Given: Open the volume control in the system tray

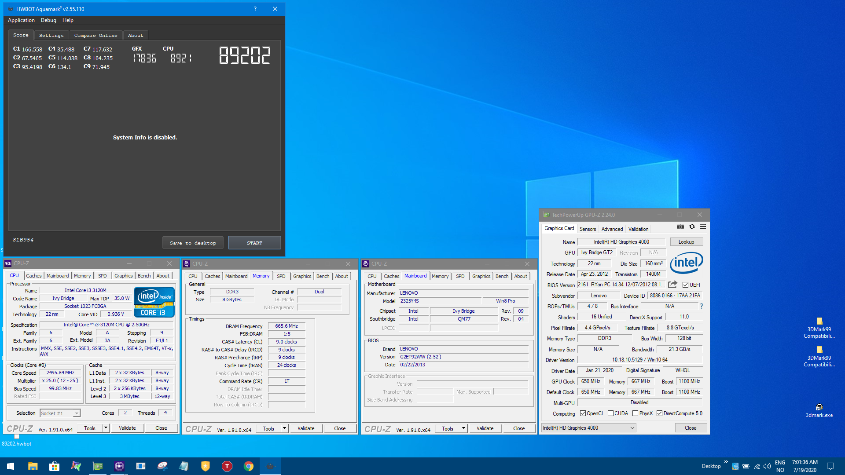Looking at the screenshot, I should [767, 466].
